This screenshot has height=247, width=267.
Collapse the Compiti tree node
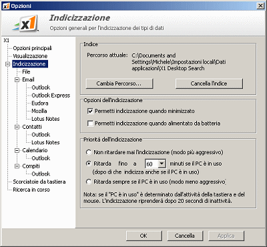click(17, 166)
